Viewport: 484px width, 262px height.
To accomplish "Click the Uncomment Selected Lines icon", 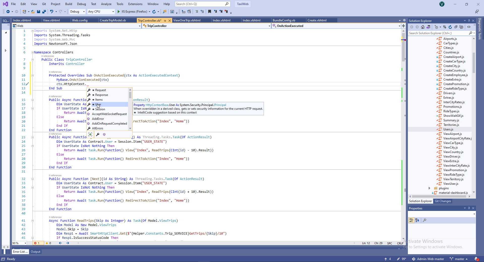I will 202,12.
